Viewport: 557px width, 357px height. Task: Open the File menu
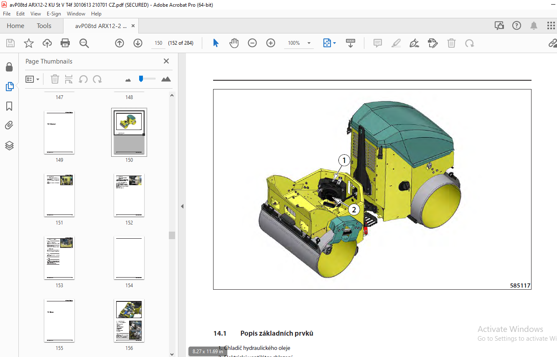[7, 13]
